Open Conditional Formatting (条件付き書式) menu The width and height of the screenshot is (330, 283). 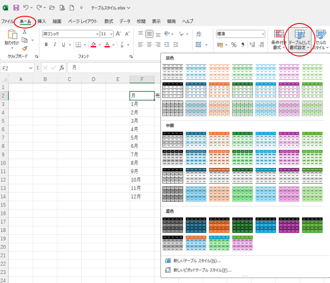click(x=279, y=39)
